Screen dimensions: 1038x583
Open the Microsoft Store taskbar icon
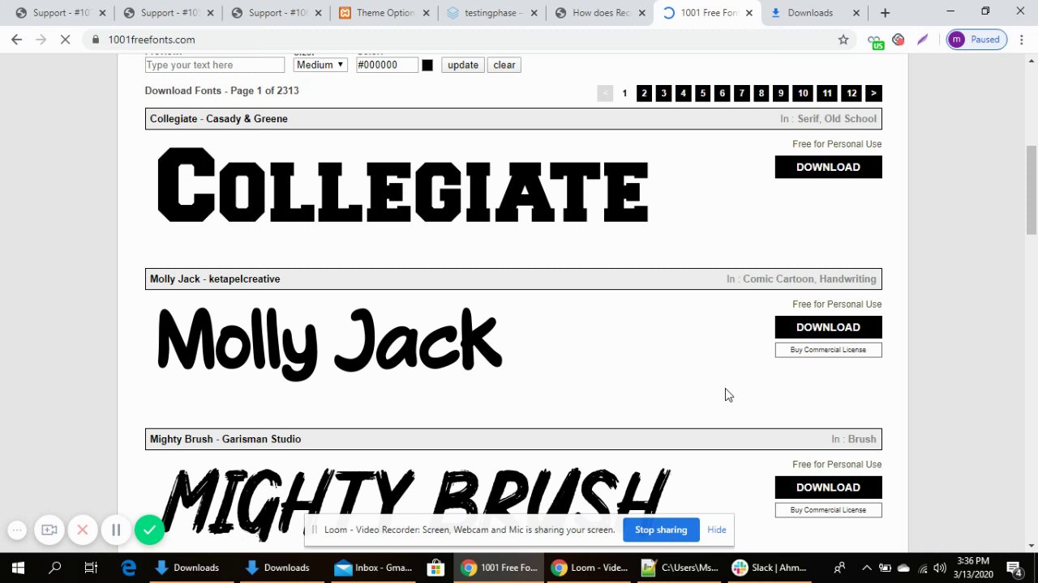(x=435, y=568)
